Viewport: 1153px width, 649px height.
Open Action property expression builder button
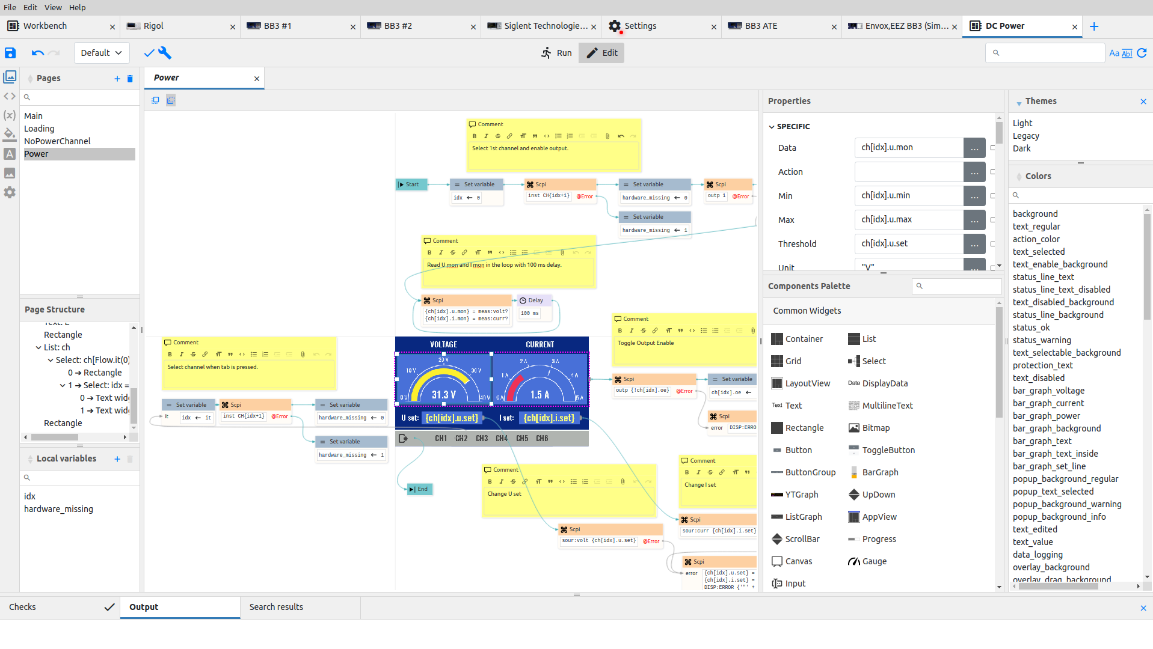tap(974, 172)
